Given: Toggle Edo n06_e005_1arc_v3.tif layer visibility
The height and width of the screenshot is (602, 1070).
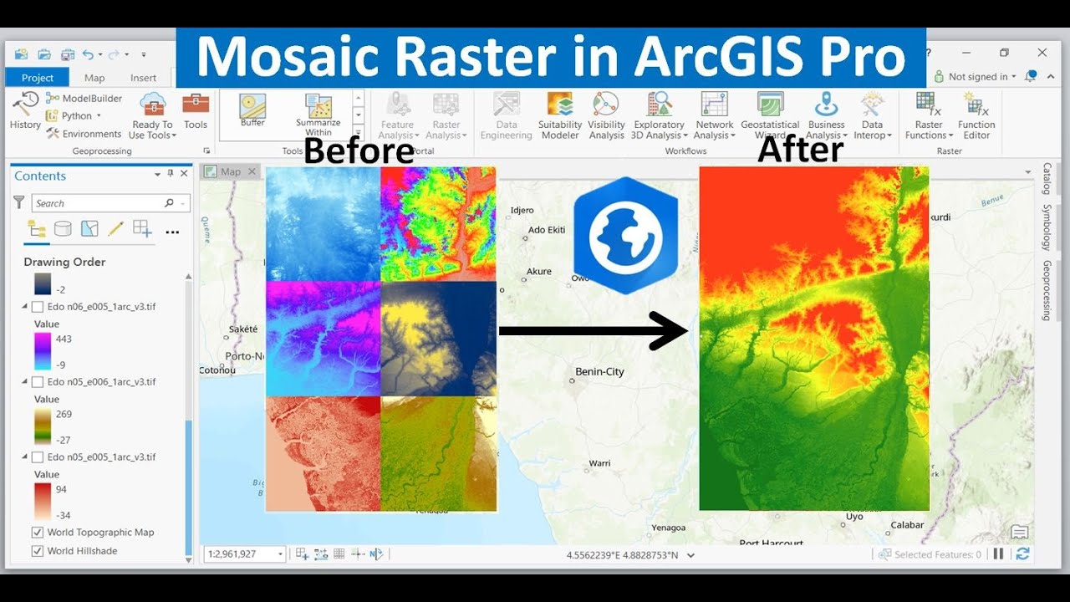Looking at the screenshot, I should tap(37, 307).
